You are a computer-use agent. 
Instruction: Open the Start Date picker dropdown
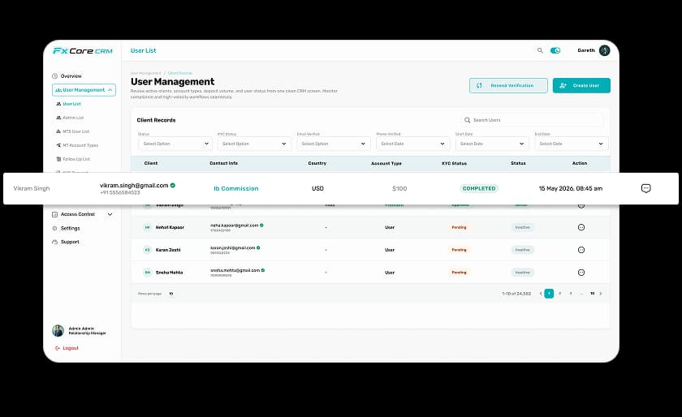click(492, 144)
